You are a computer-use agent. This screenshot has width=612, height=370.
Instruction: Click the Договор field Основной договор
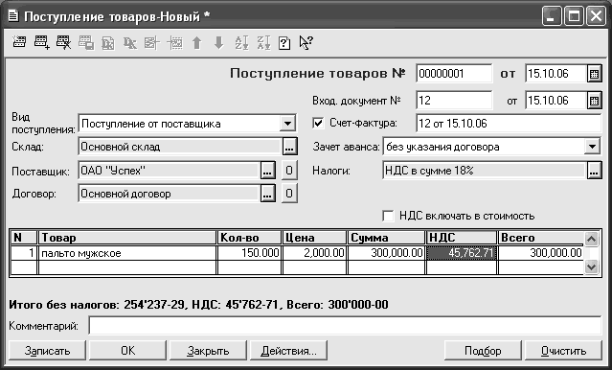coord(169,194)
